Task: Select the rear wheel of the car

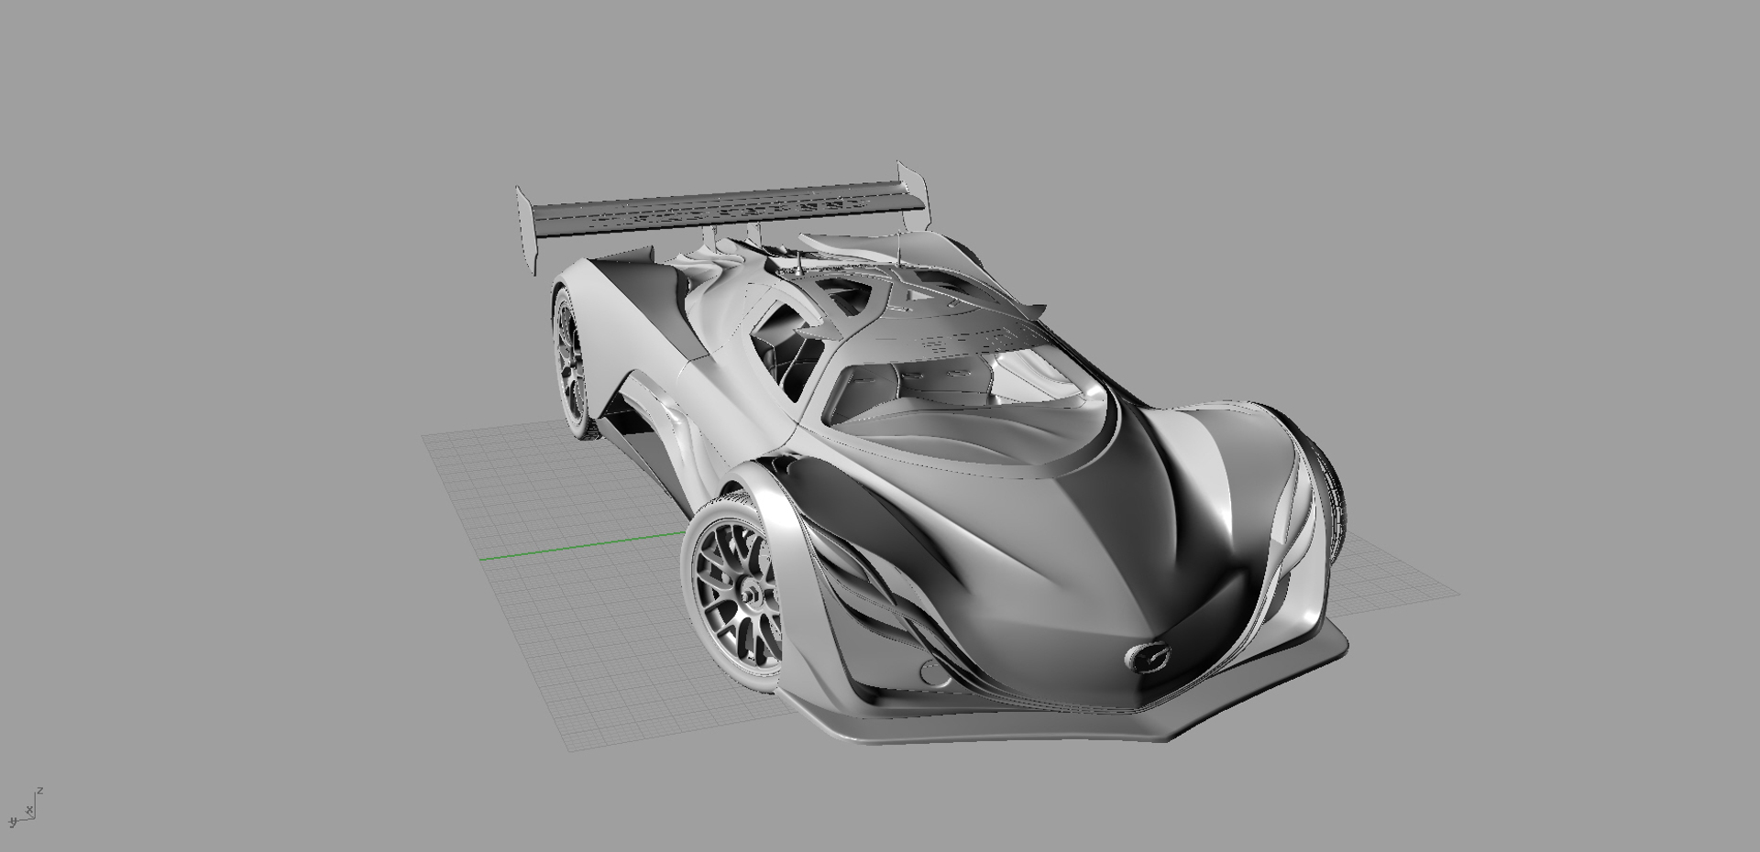Action: tap(573, 364)
